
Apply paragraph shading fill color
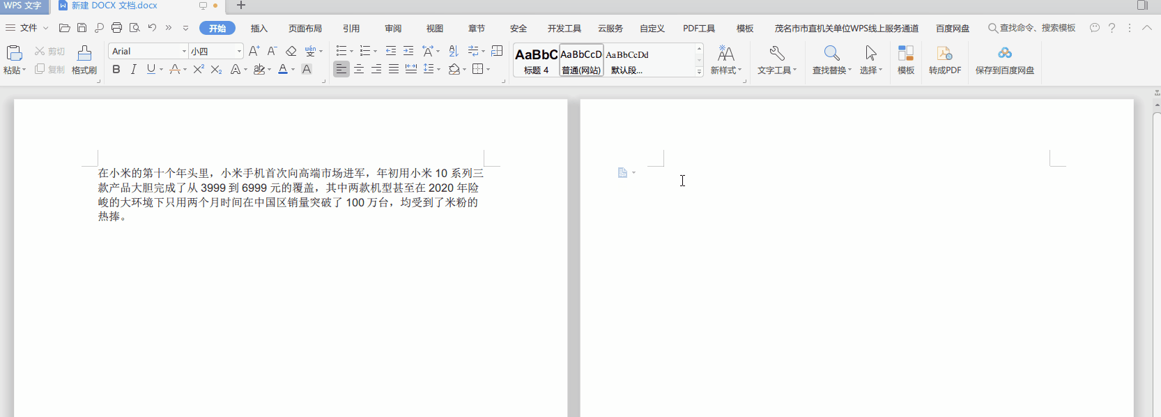coord(454,69)
